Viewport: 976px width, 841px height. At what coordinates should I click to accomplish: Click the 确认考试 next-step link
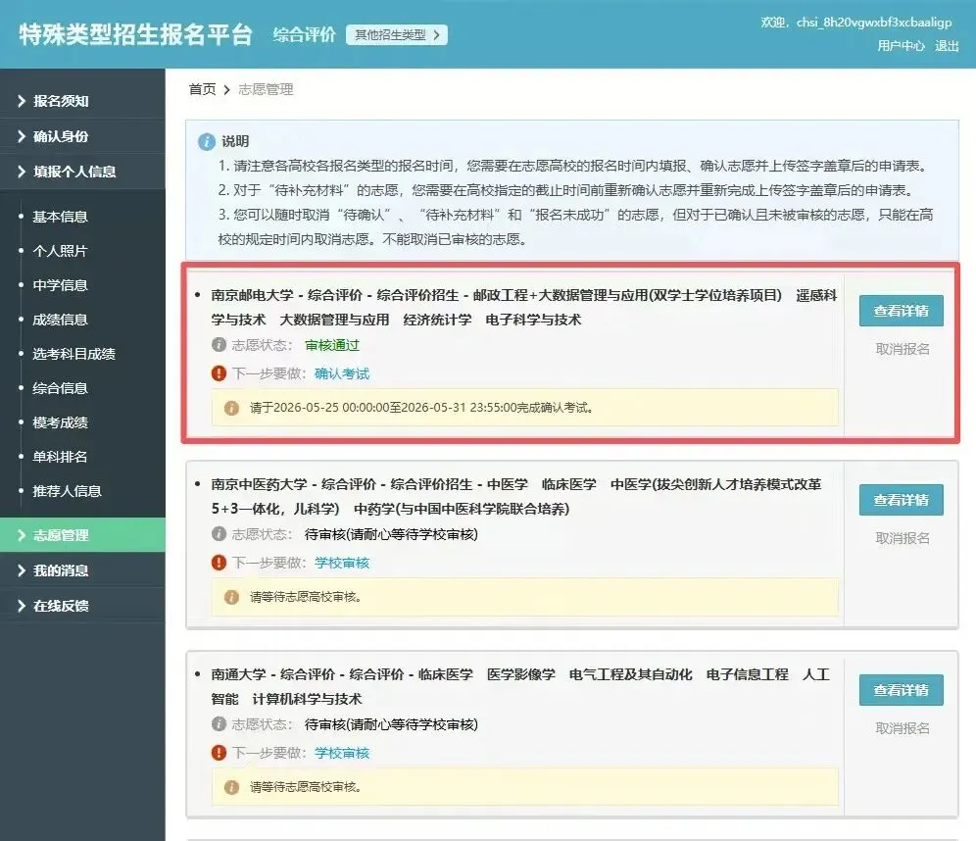point(342,373)
